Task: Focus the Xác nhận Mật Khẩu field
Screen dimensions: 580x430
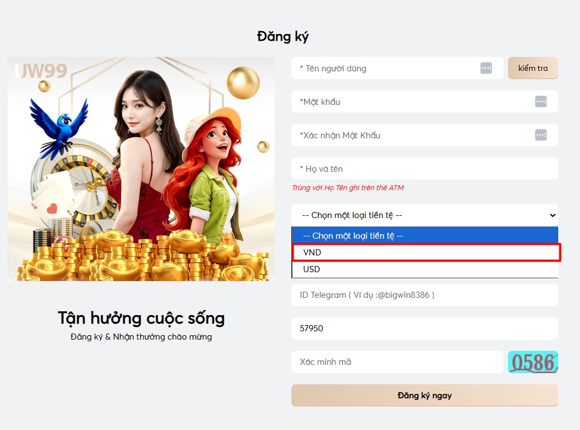Action: (x=425, y=135)
